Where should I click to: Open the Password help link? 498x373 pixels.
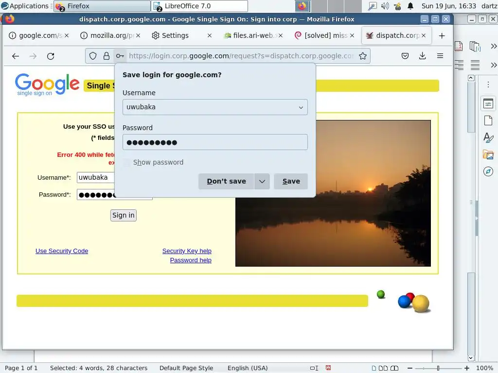click(191, 260)
